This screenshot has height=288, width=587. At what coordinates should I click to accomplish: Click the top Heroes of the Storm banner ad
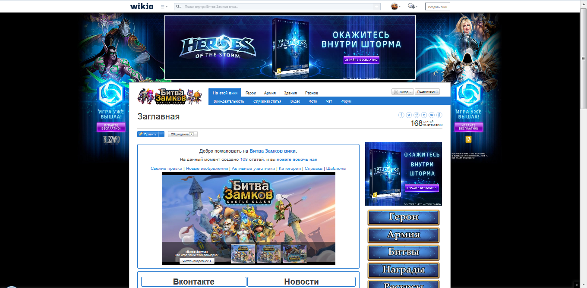[x=290, y=47]
